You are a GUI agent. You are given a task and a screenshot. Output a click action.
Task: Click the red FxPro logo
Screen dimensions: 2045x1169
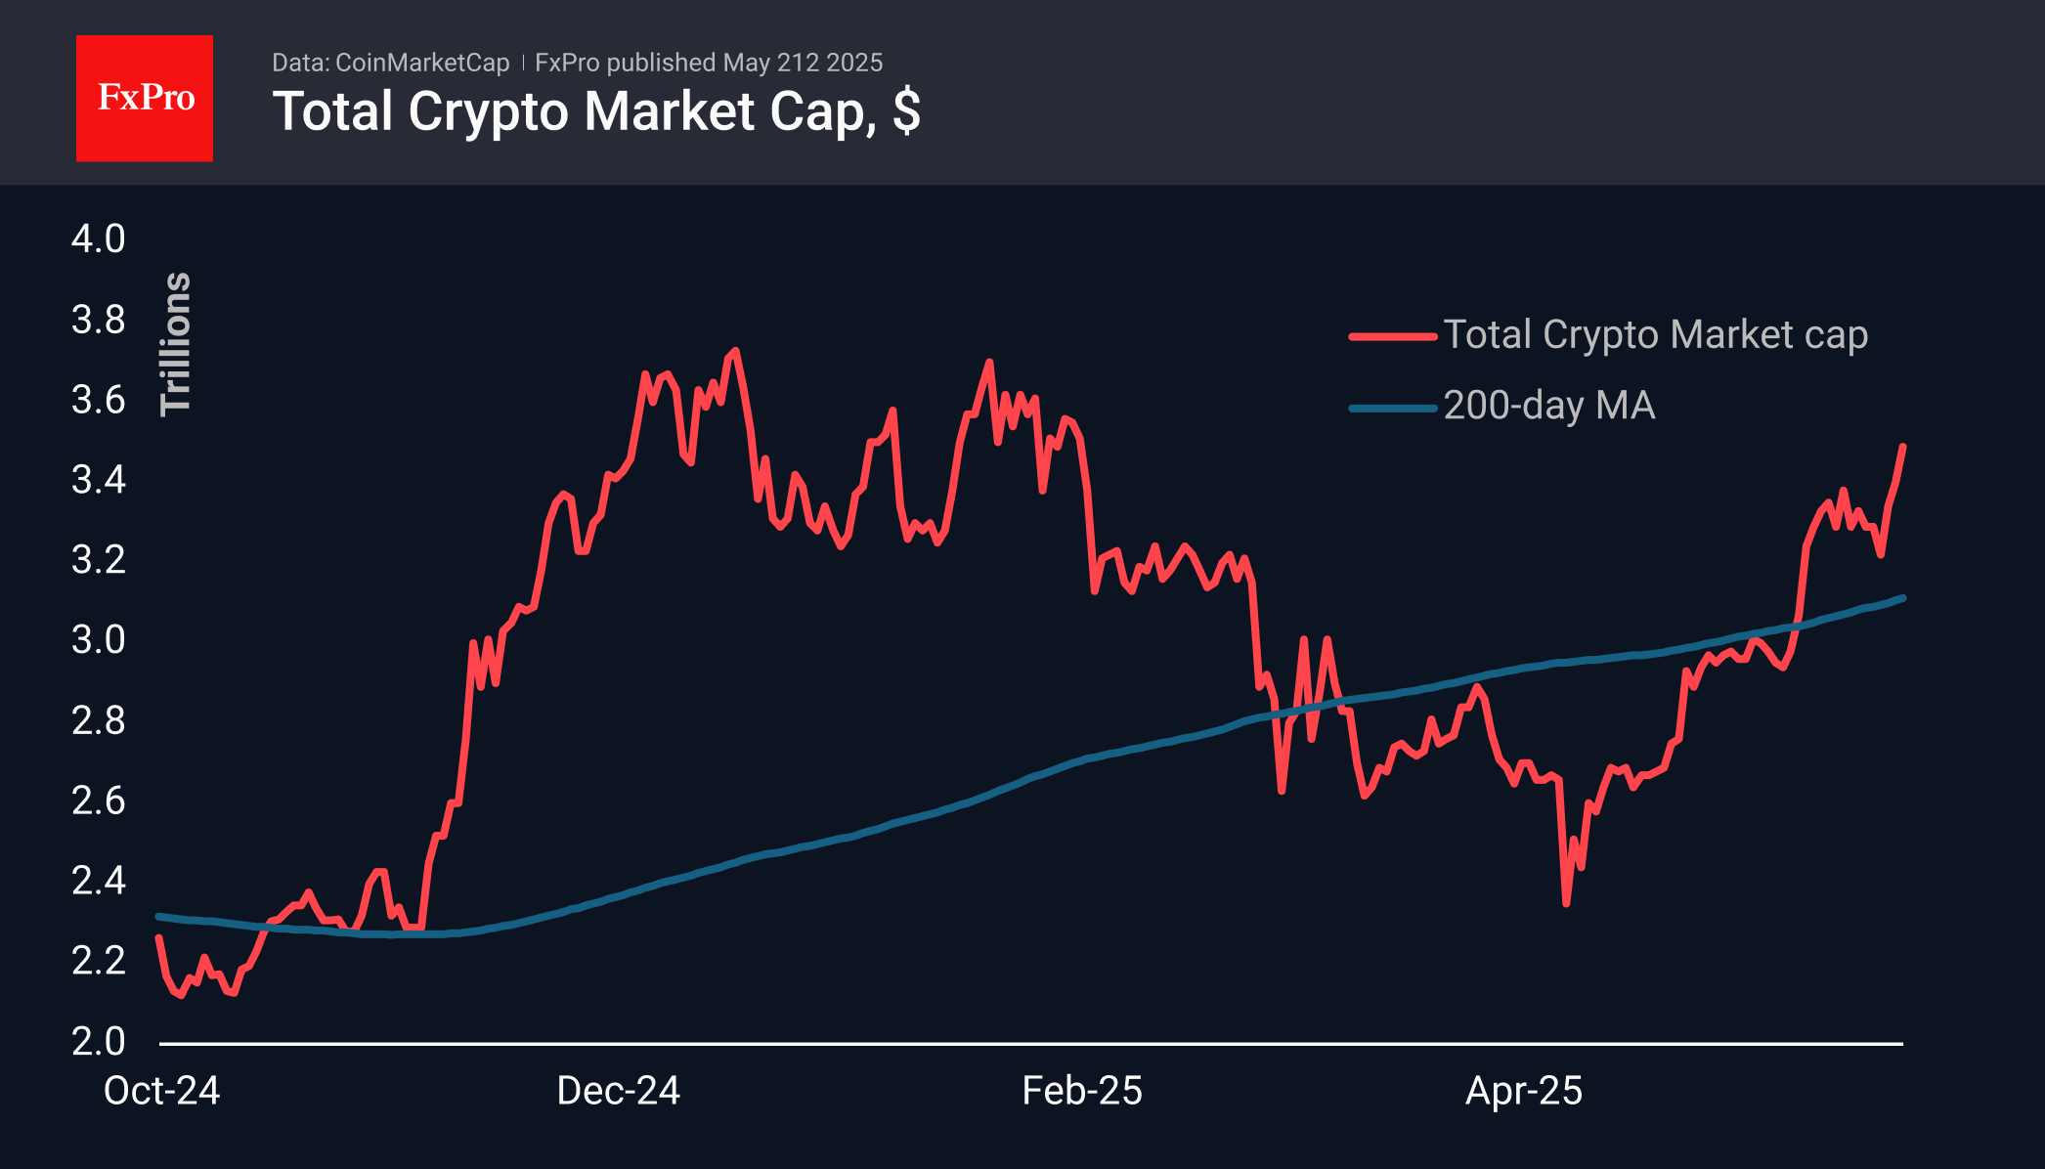[x=145, y=98]
